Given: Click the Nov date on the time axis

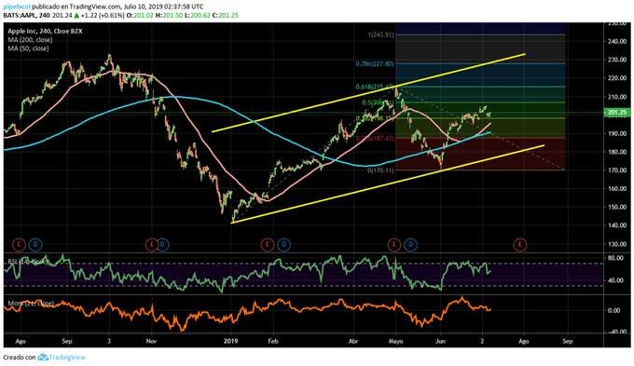Looking at the screenshot, I should (151, 342).
